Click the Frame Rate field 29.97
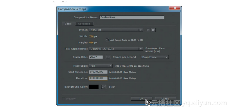The image size is (230, 110). click(x=96, y=57)
